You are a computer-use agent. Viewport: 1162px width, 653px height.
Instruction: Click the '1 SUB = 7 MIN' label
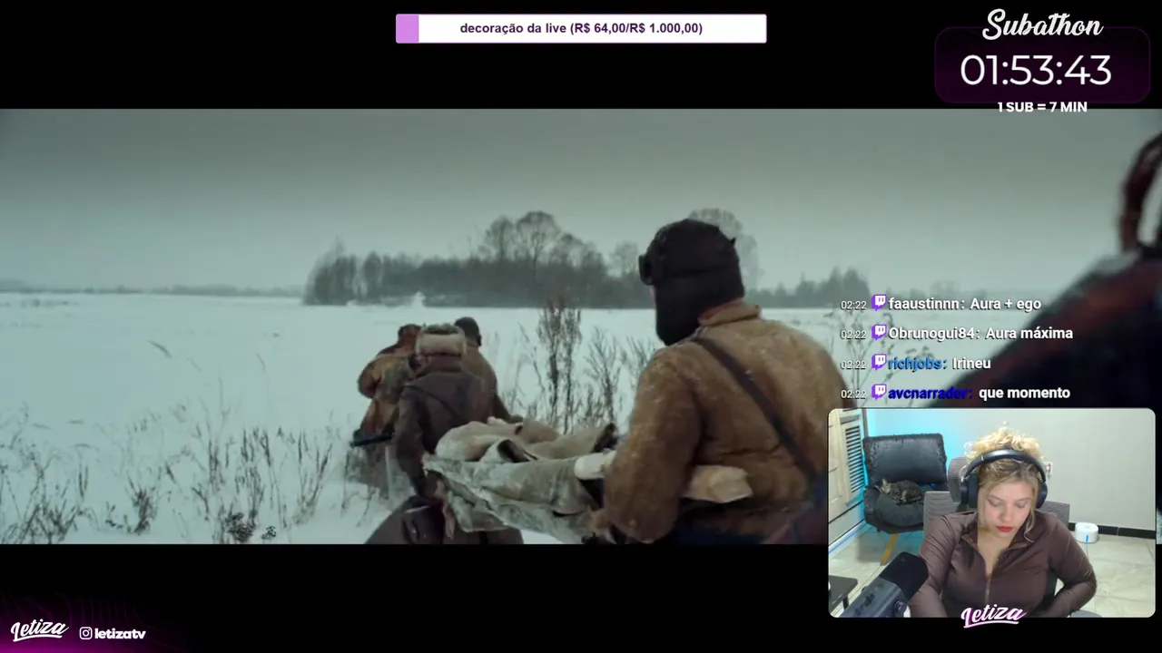pos(1041,107)
